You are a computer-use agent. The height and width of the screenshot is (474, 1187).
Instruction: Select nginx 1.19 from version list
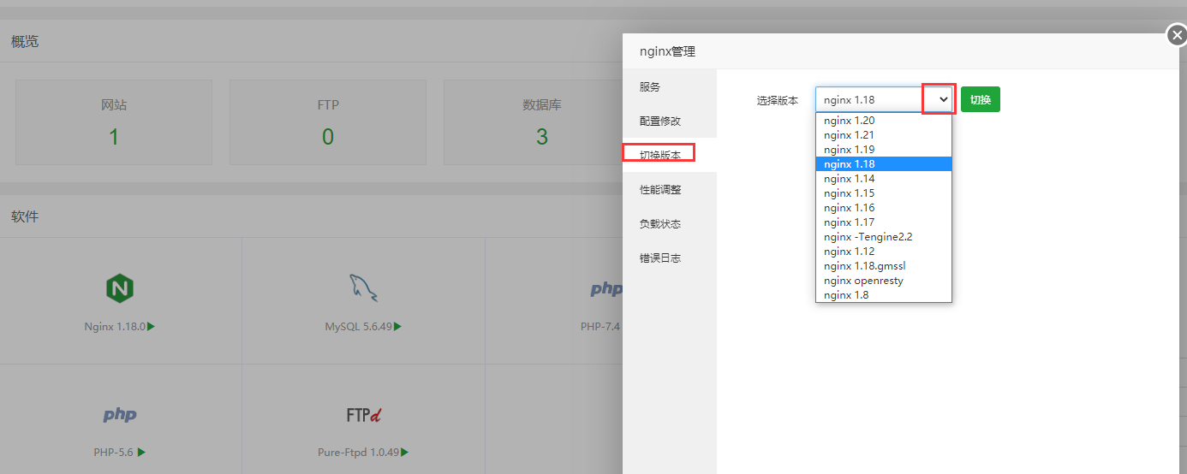884,150
